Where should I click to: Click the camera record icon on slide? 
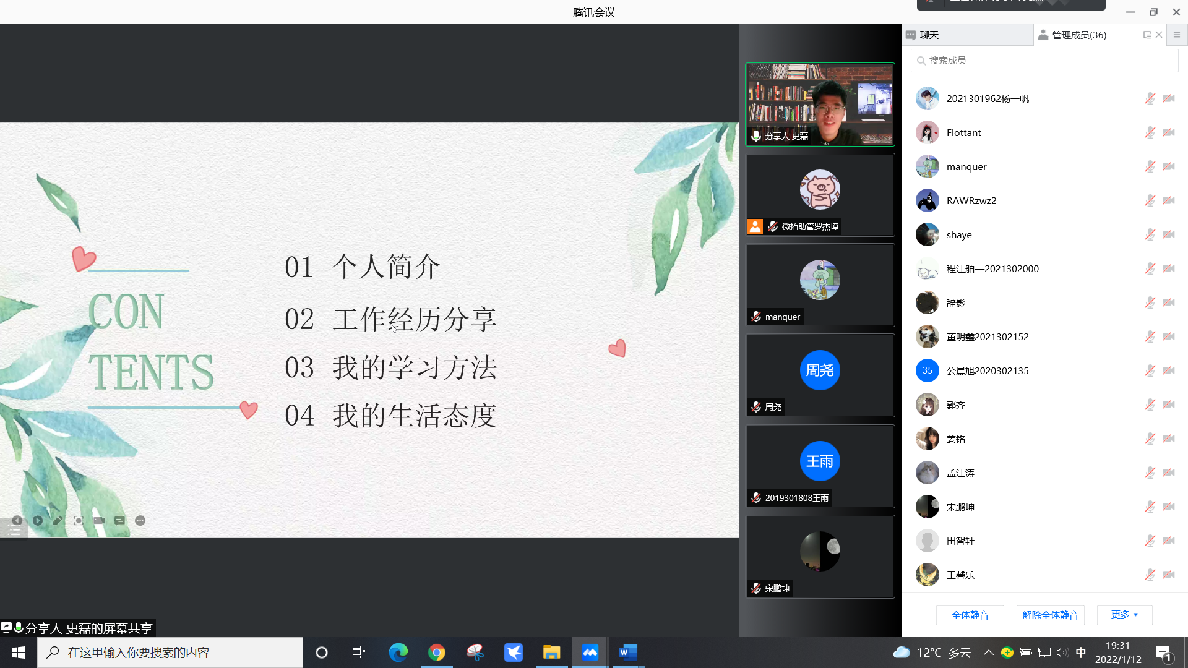(99, 521)
